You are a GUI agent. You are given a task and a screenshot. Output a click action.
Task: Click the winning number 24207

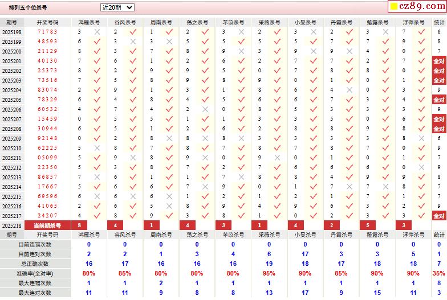pyautogui.click(x=48, y=216)
